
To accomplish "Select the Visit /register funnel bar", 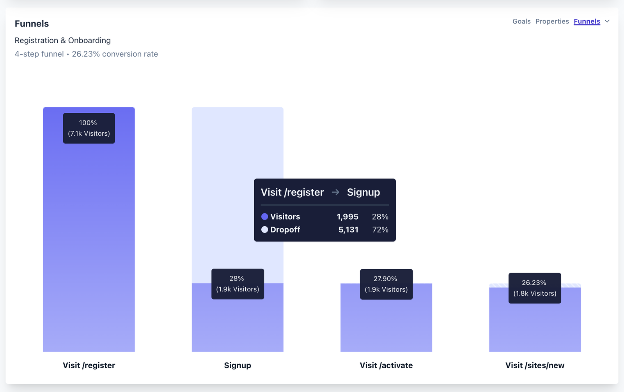I will (x=89, y=234).
